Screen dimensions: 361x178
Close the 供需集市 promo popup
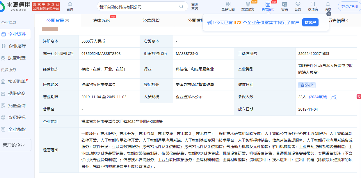coord(329,14)
